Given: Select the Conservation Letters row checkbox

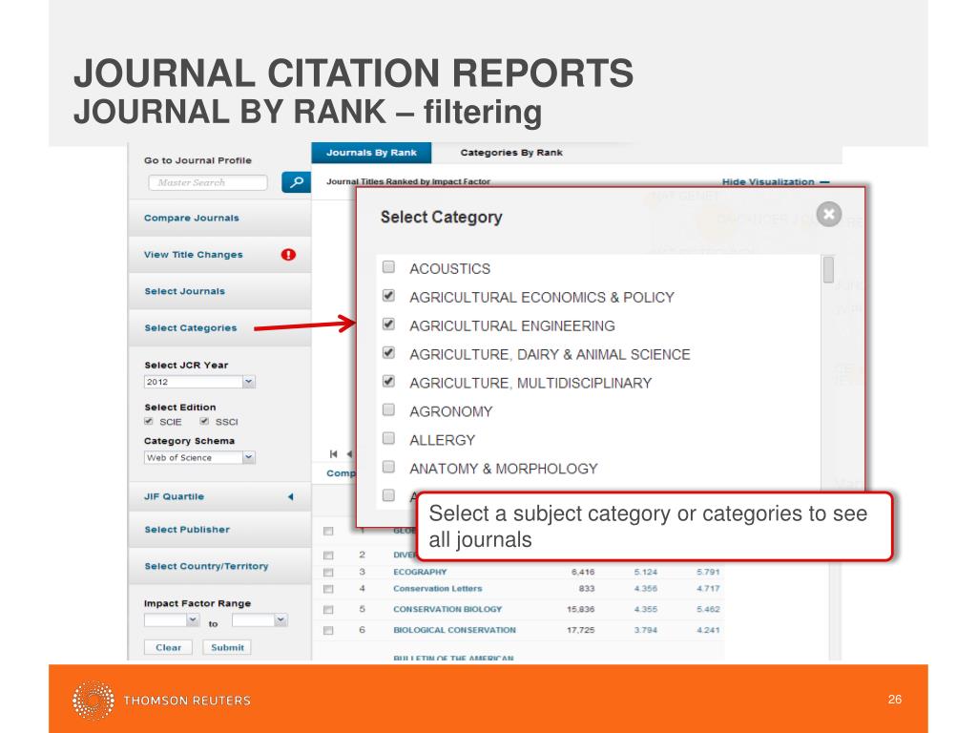Looking at the screenshot, I should [328, 589].
